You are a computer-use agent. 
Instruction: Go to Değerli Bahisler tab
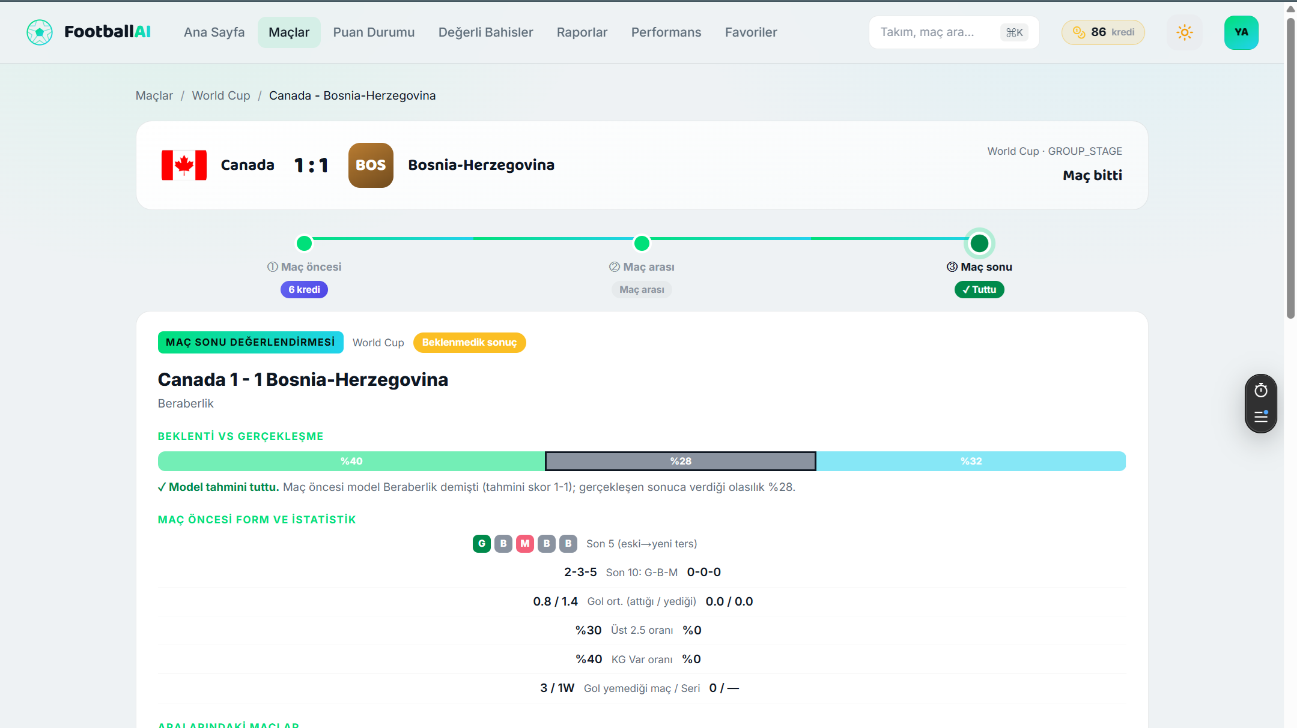click(485, 32)
